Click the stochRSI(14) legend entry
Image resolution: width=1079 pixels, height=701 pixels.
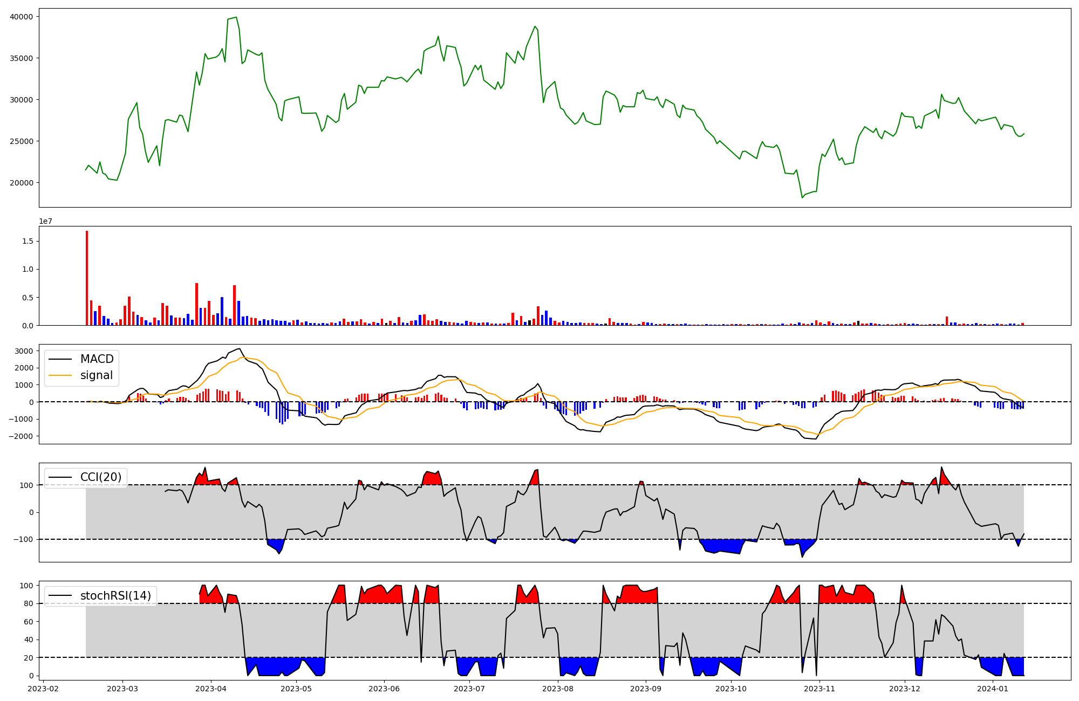pos(115,596)
